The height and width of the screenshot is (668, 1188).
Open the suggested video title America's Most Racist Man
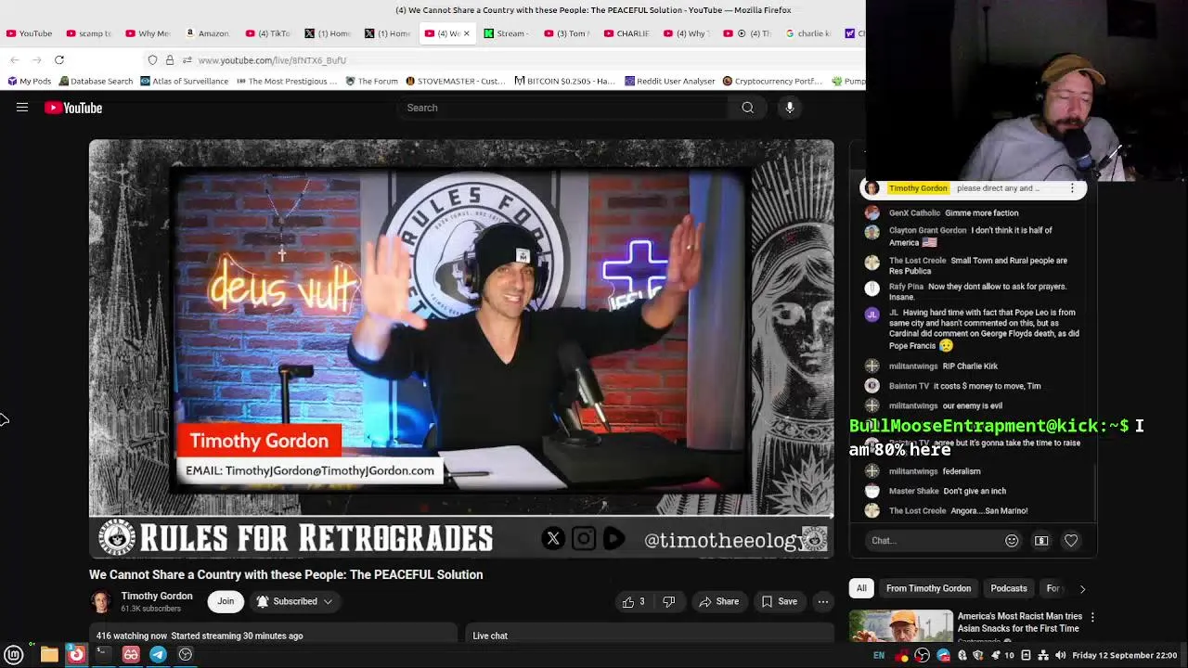tap(1019, 622)
